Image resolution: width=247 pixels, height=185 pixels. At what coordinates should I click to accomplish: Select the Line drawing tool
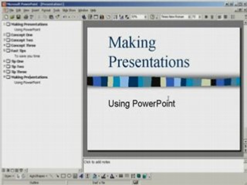51,176
